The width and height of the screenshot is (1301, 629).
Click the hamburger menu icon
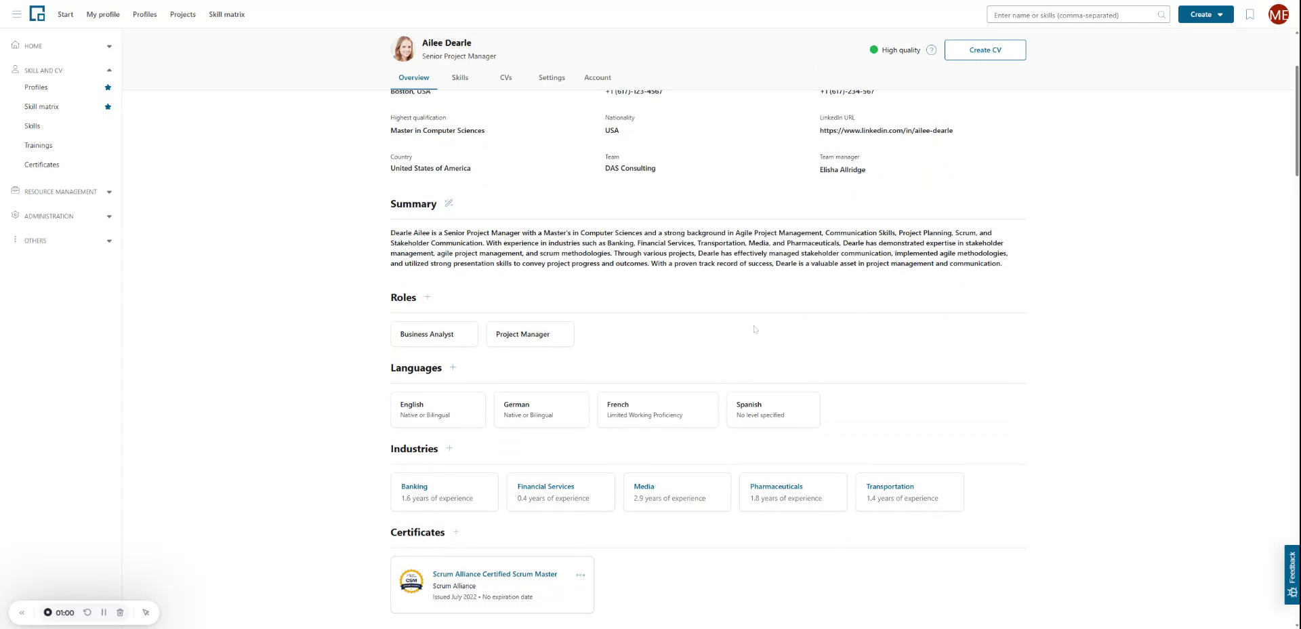click(16, 14)
